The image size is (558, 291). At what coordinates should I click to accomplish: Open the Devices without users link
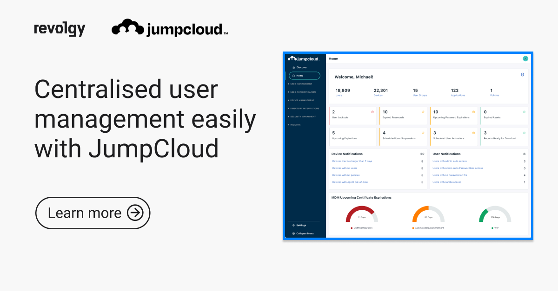point(345,168)
